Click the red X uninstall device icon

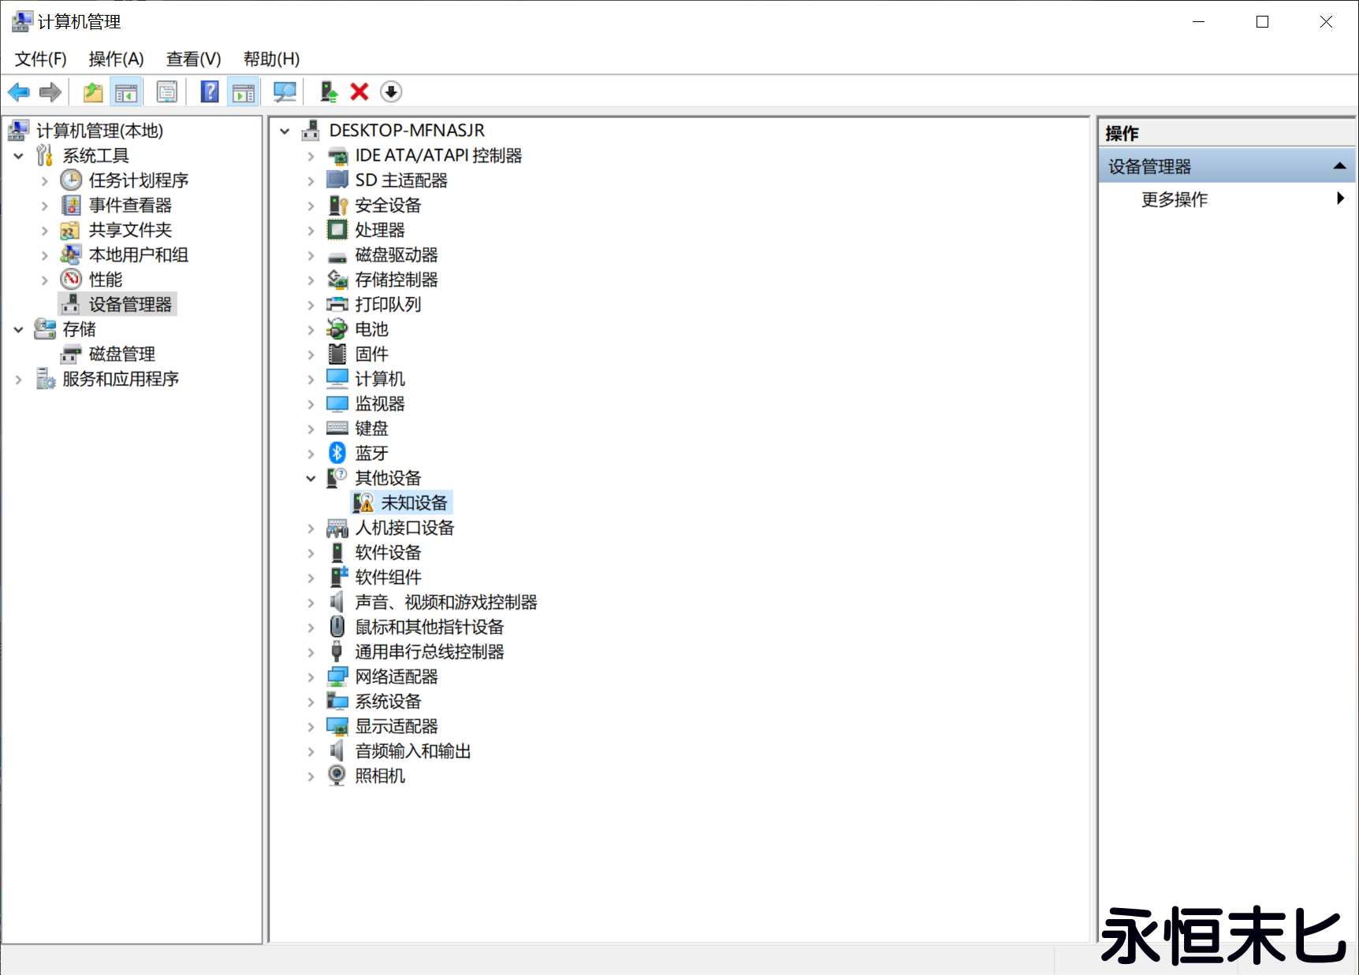(359, 91)
